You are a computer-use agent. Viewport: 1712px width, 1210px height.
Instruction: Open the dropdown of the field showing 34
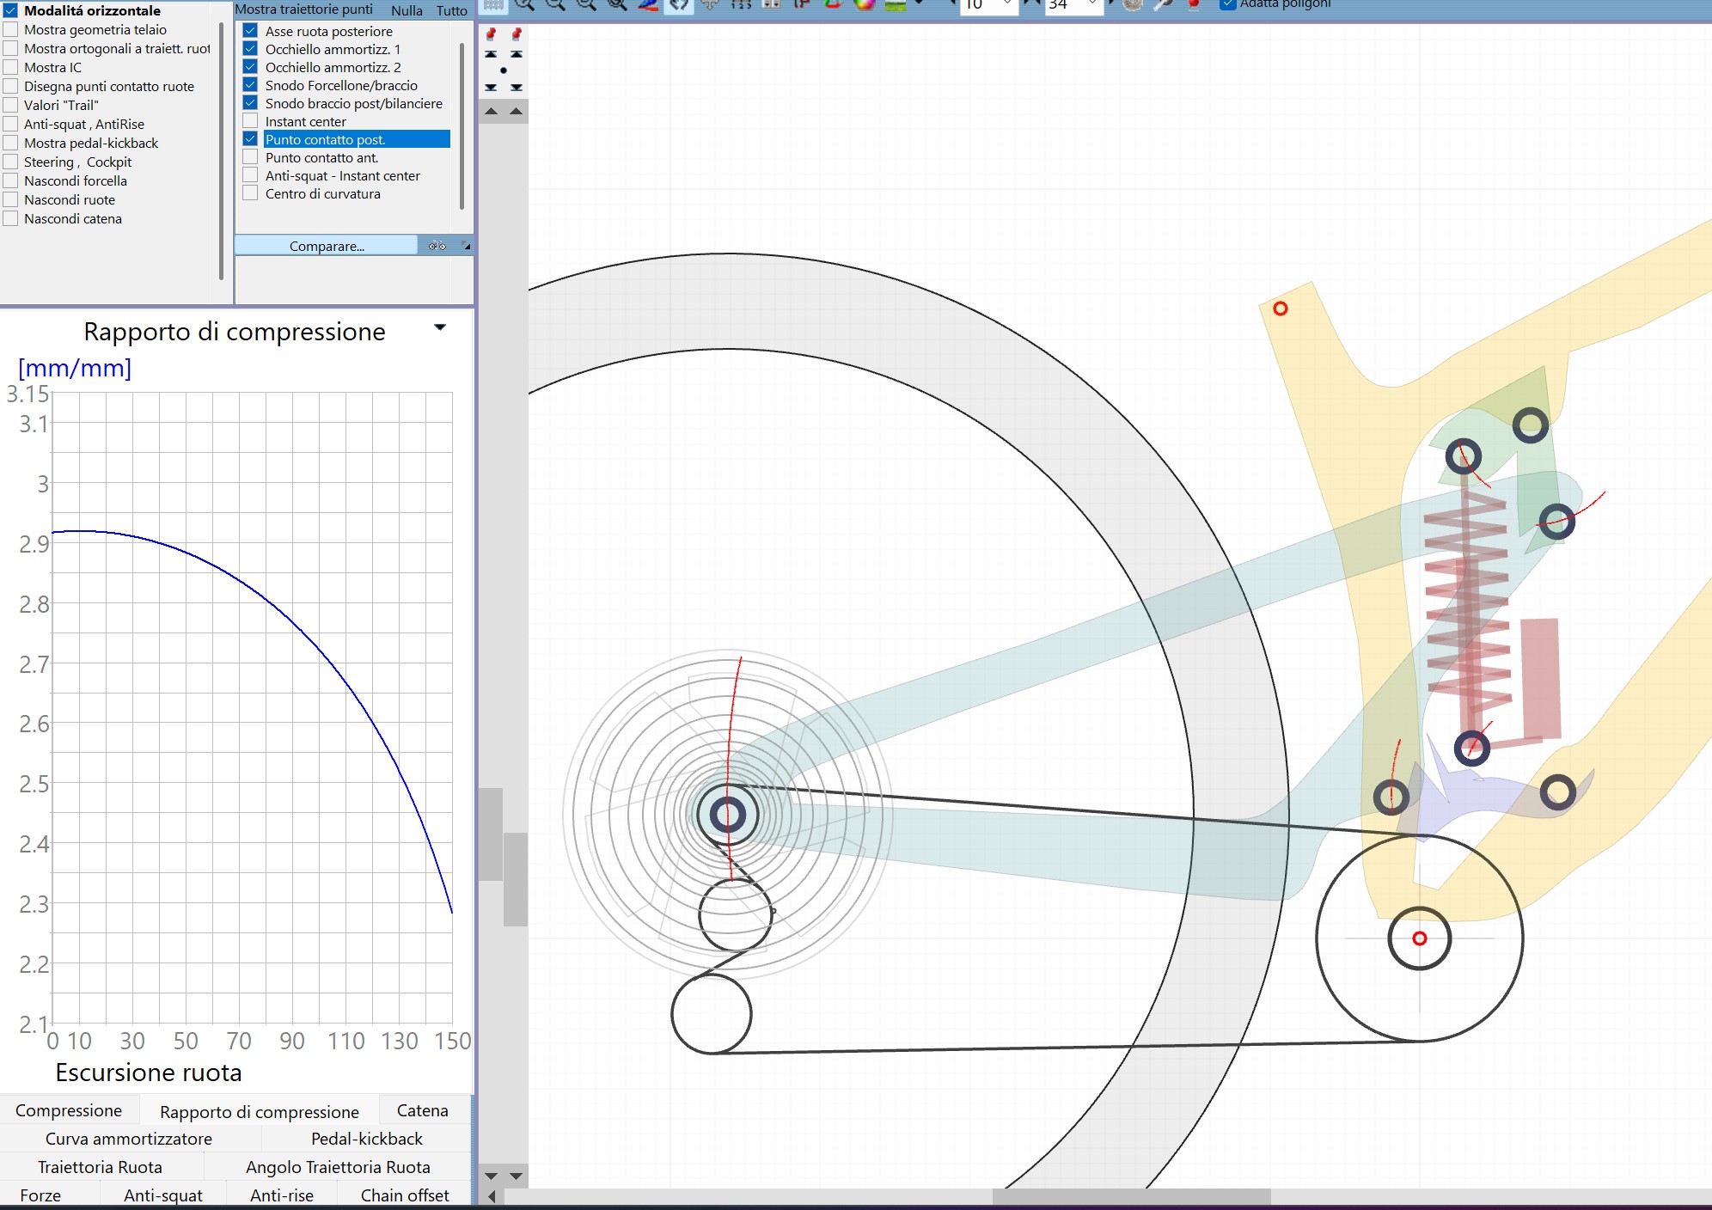pyautogui.click(x=1091, y=4)
